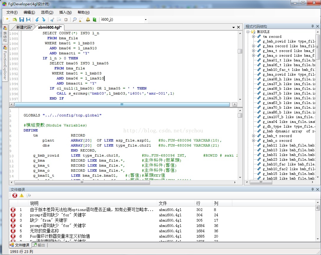This screenshot has width=321, height=255.
Task: Sort errors by 说明 column header
Action: [x=92, y=203]
